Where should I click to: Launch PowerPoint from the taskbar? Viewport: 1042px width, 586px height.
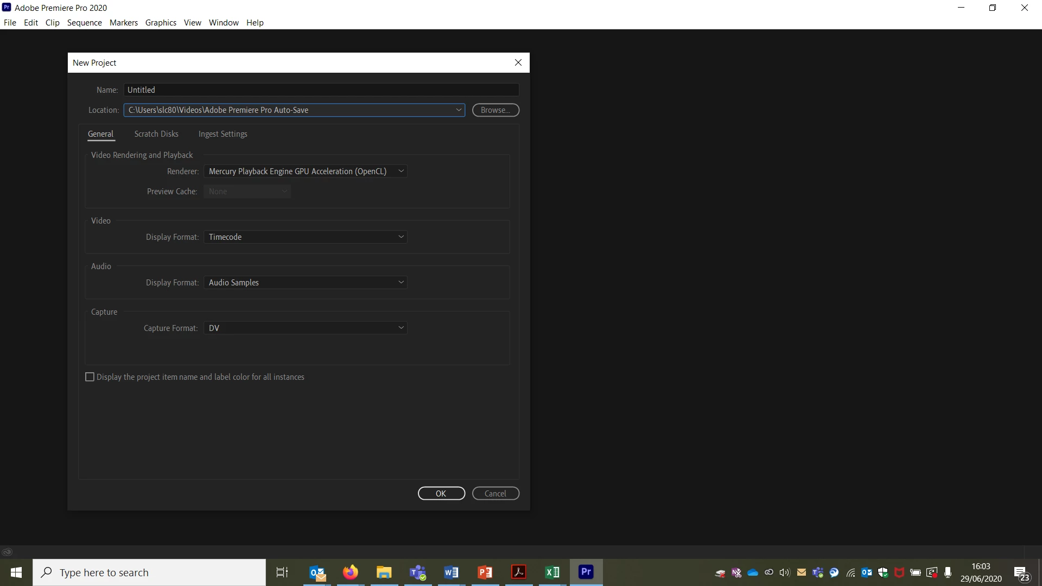pyautogui.click(x=485, y=572)
